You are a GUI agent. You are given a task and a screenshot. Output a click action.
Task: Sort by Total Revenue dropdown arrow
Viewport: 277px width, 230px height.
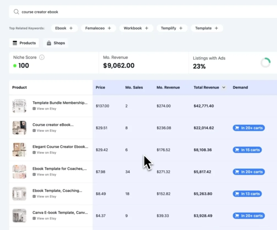pos(224,87)
